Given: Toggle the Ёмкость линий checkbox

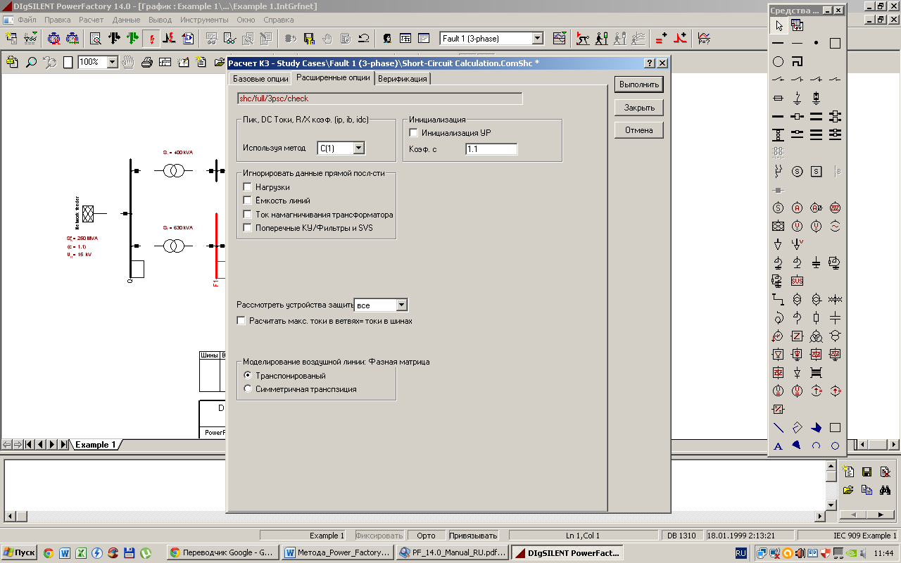Looking at the screenshot, I should 247,201.
